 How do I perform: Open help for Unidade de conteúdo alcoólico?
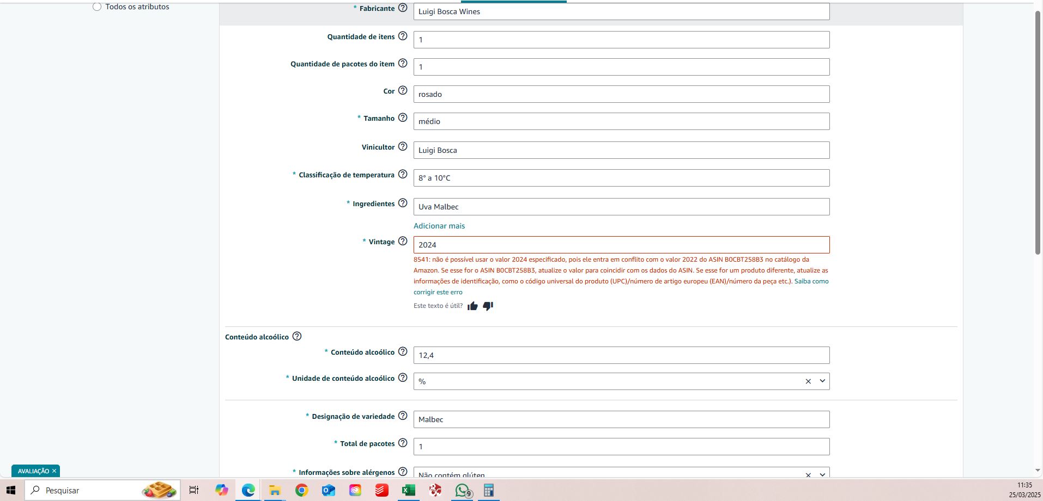pos(403,378)
